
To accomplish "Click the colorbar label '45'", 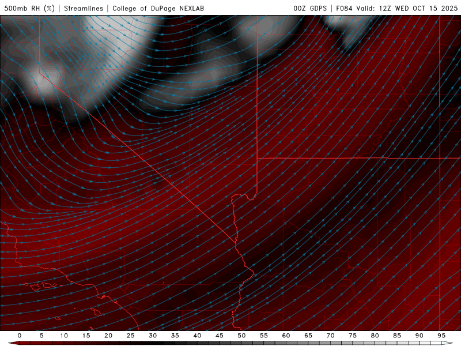I will tap(220, 336).
